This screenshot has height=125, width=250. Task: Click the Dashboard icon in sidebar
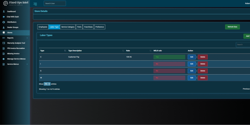pos(4,11)
